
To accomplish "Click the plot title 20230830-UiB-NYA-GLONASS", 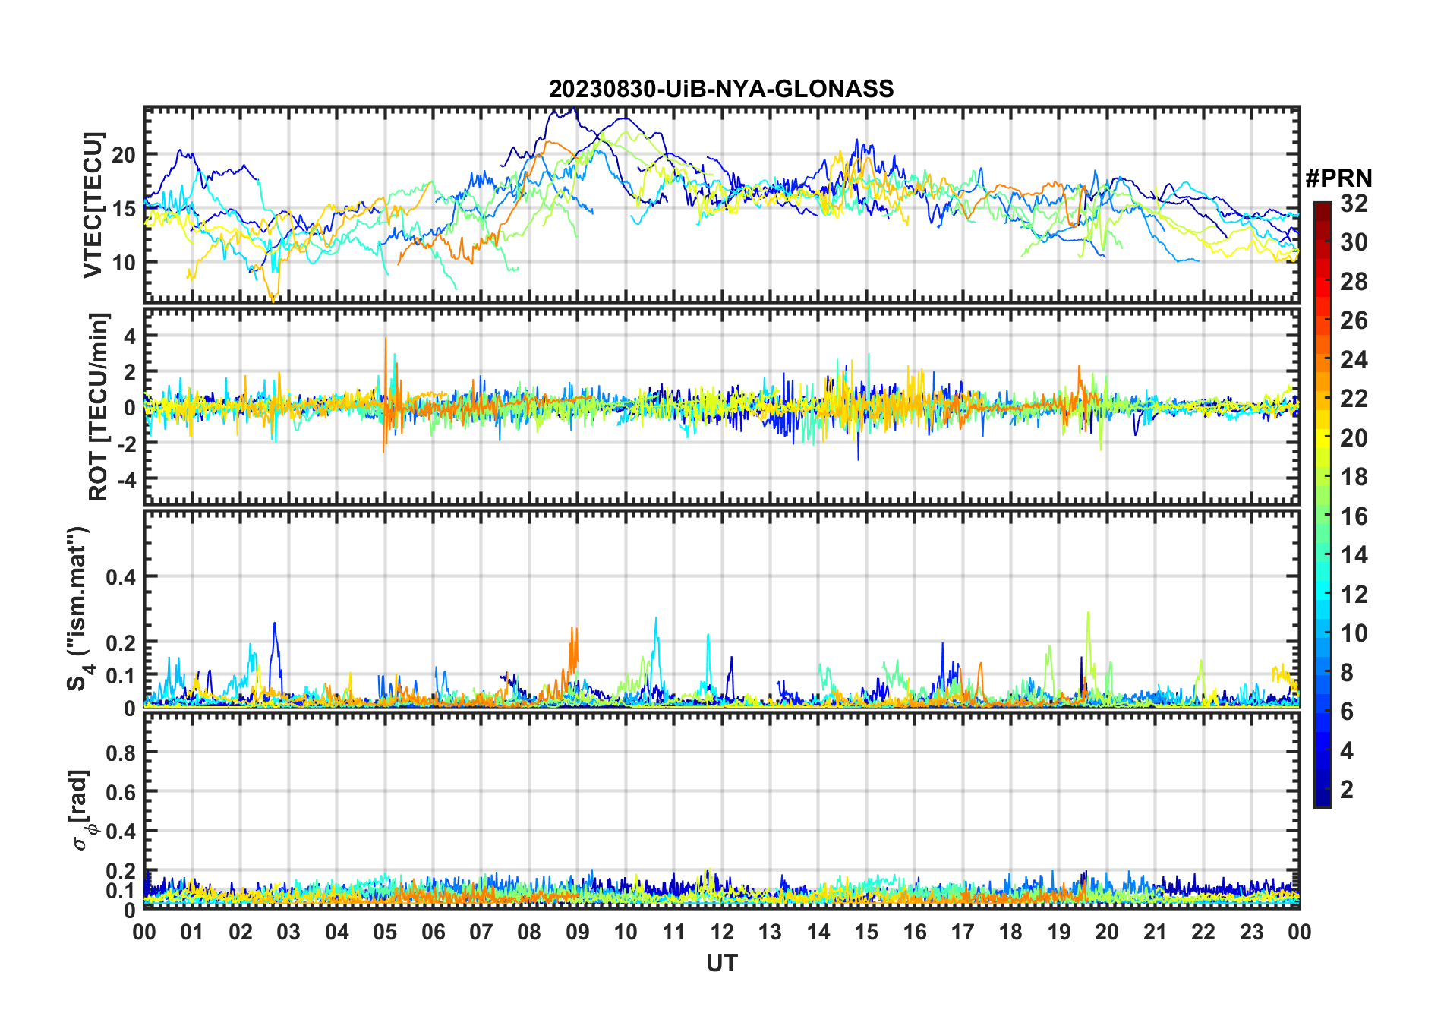I will [721, 90].
